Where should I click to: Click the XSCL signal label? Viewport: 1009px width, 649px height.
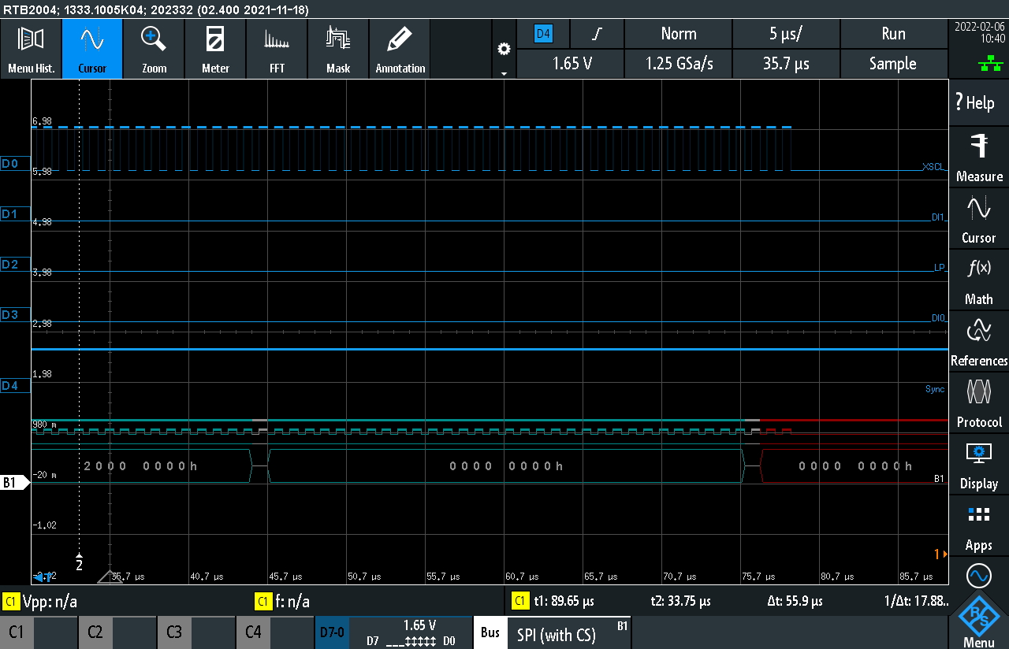coord(933,167)
